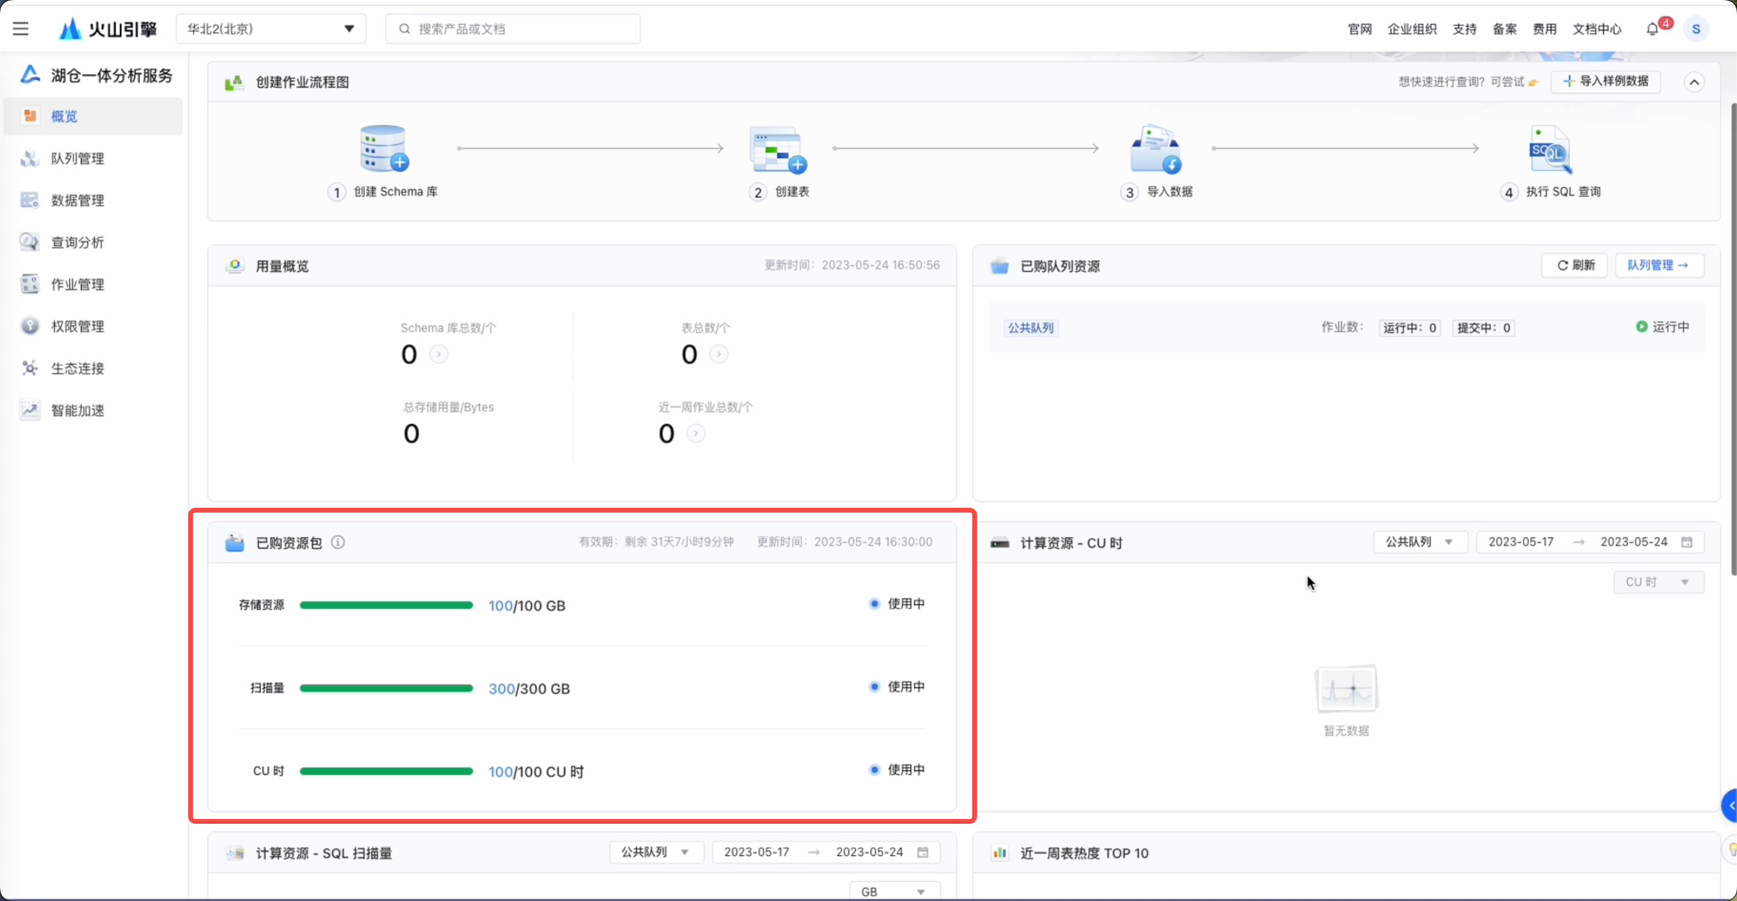This screenshot has height=901, width=1737.
Task: Click the 创建 Schema 库 database icon
Action: 384,148
